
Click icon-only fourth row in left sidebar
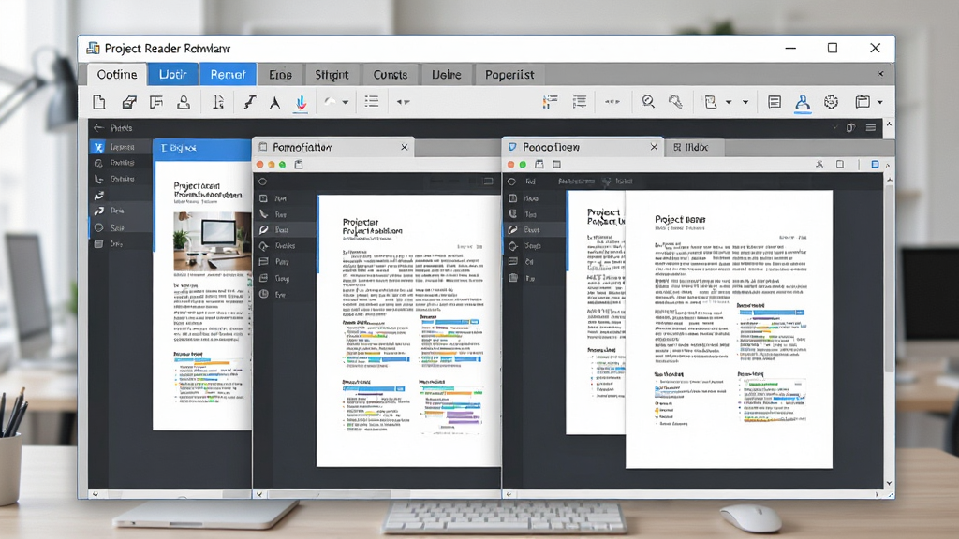coord(98,196)
